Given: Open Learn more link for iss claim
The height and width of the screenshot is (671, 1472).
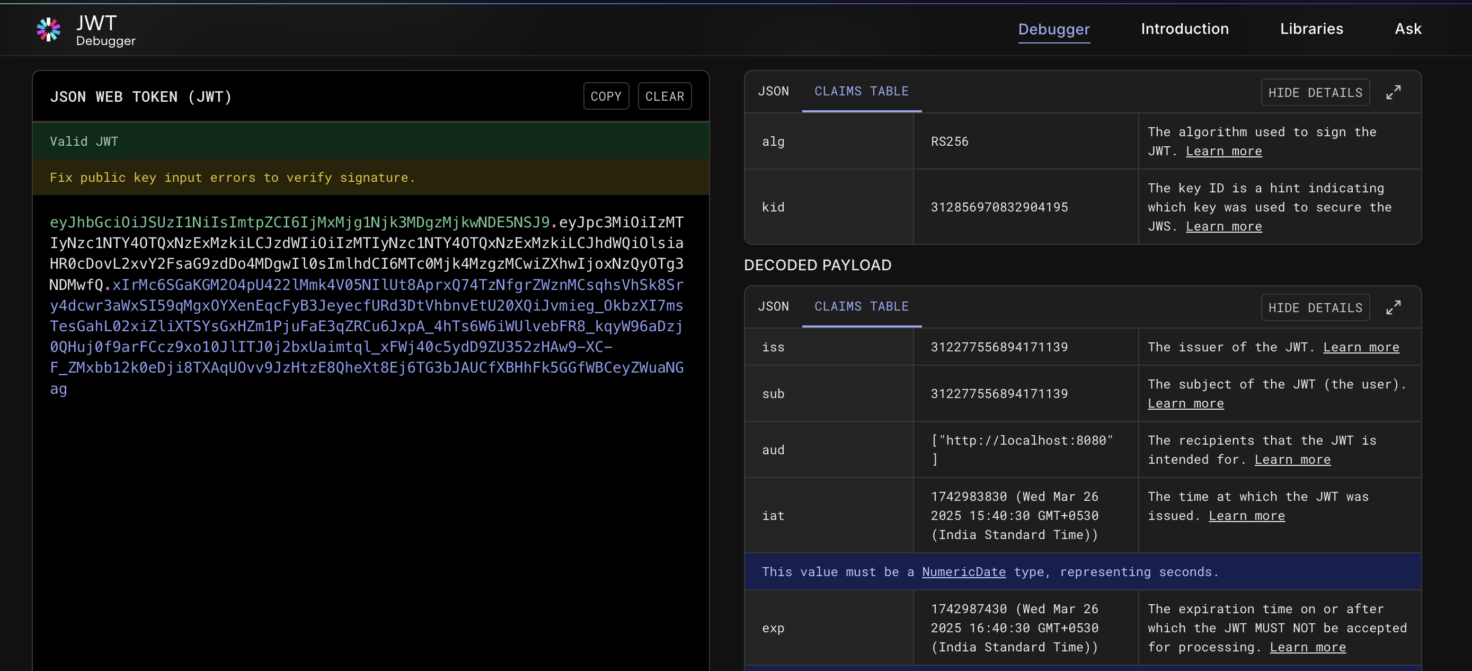Looking at the screenshot, I should click(1361, 347).
